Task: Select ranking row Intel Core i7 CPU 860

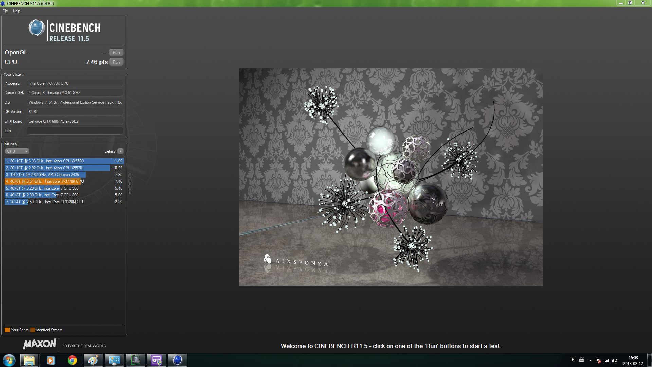Action: pyautogui.click(x=64, y=195)
